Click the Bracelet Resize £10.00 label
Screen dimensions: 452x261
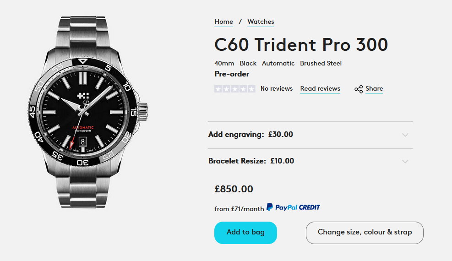(251, 161)
